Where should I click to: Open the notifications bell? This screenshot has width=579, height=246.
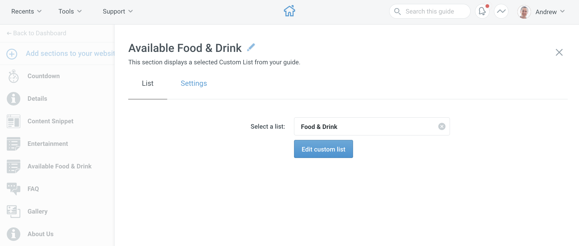pos(482,11)
